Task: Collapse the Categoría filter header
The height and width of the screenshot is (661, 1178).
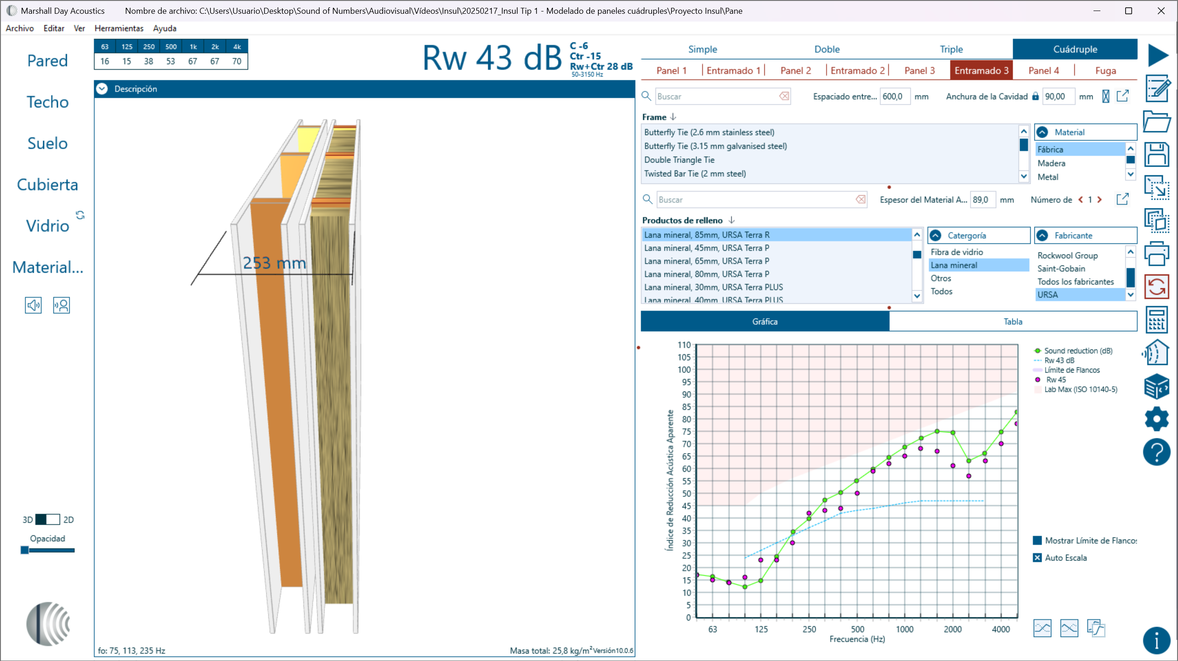Action: point(936,235)
